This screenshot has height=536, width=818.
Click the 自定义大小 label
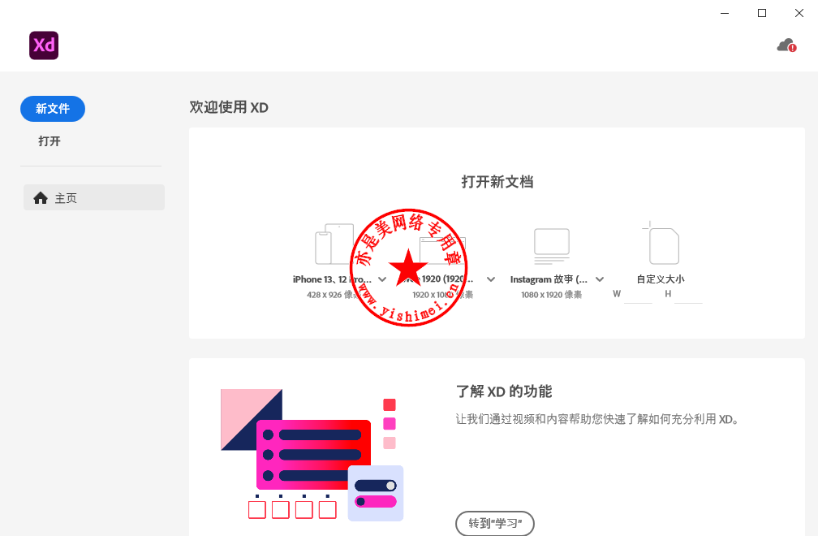661,279
